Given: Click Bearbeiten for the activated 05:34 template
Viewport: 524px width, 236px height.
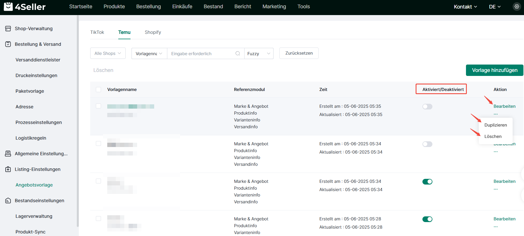Looking at the screenshot, I should click(504, 181).
